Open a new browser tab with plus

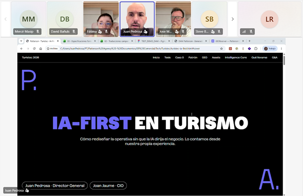(x=249, y=41)
